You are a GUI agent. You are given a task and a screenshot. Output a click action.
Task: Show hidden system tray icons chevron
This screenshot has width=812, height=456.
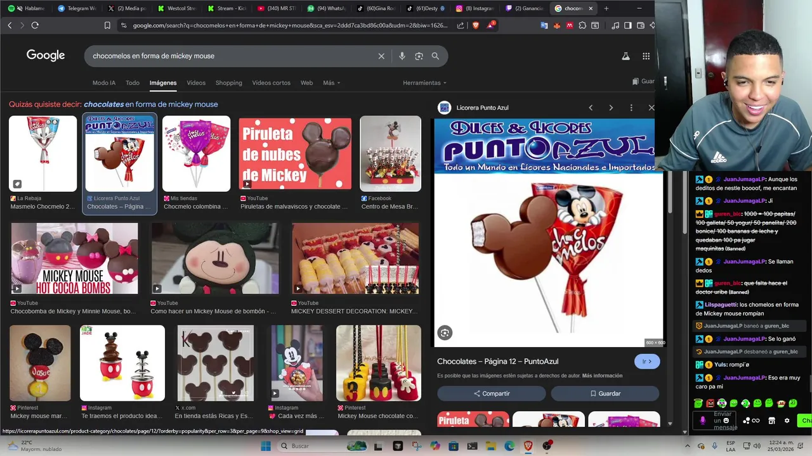coord(687,446)
